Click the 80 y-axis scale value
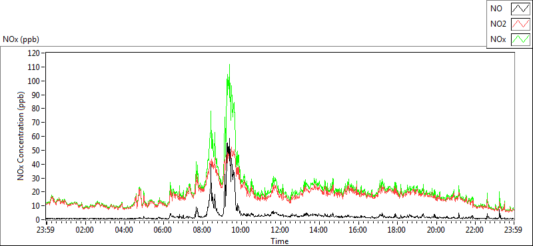Viewport: 533px width, 246px height. coord(37,109)
